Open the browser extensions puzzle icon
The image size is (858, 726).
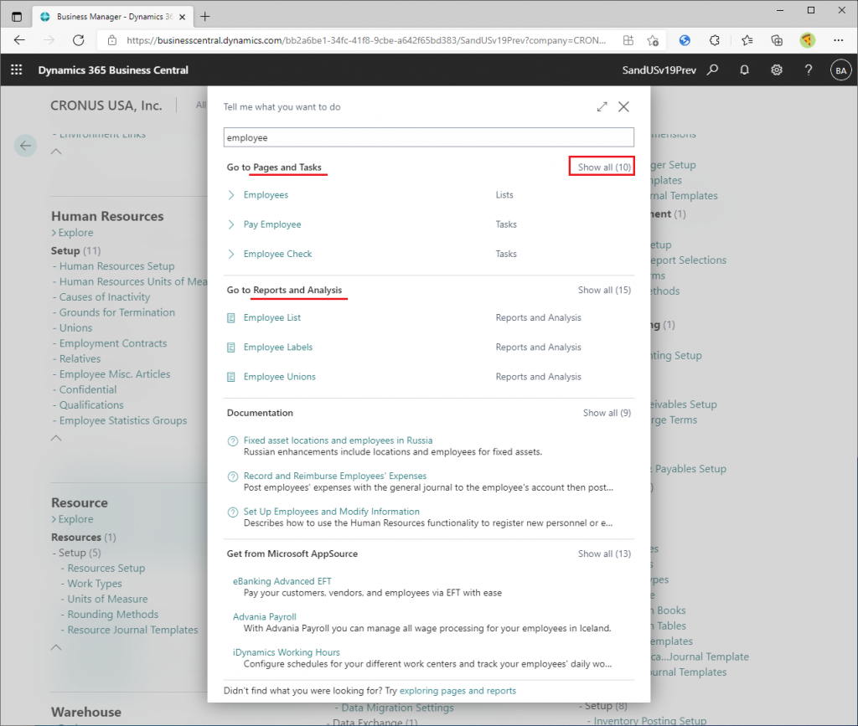click(714, 40)
